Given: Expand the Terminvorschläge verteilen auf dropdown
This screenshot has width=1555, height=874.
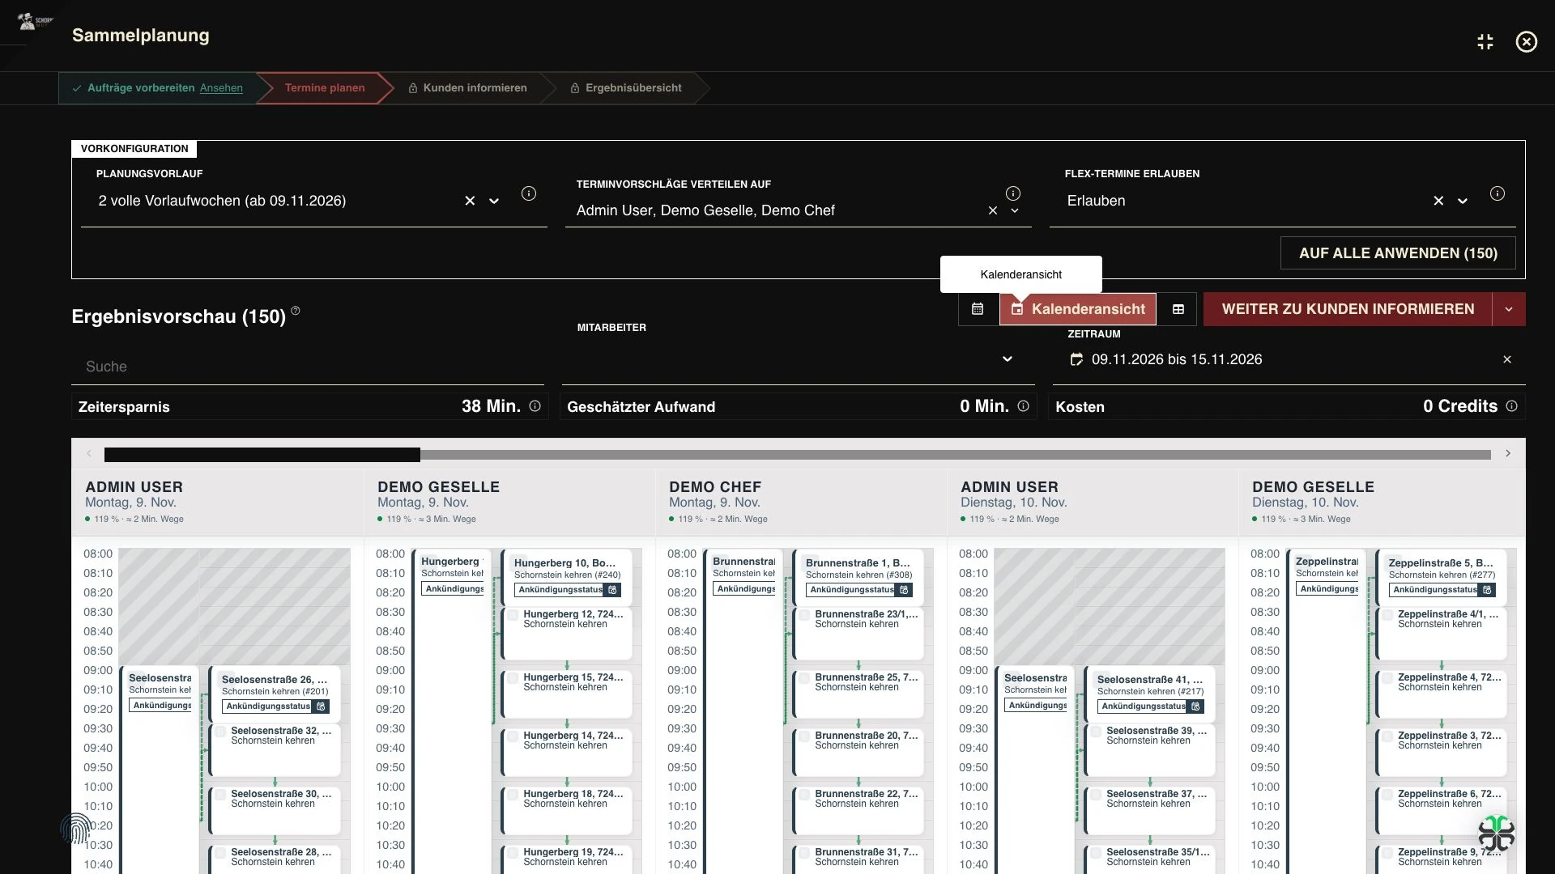Looking at the screenshot, I should (x=1015, y=210).
